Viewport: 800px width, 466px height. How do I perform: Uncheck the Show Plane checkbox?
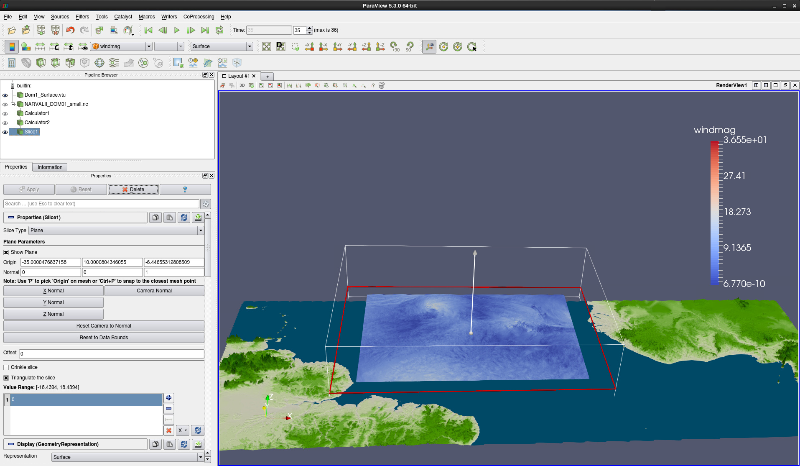(6, 252)
